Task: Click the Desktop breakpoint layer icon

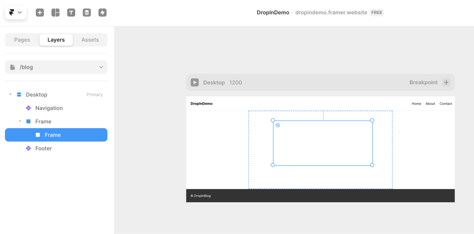Action: click(x=19, y=95)
